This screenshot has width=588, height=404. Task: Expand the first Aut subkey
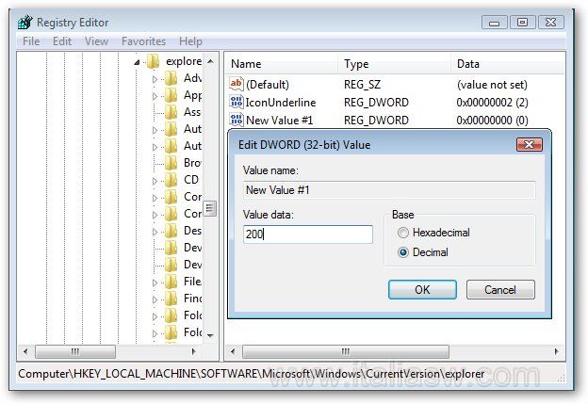(155, 130)
